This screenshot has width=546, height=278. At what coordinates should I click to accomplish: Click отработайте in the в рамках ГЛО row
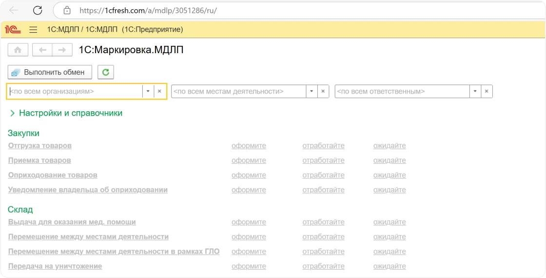coord(324,251)
